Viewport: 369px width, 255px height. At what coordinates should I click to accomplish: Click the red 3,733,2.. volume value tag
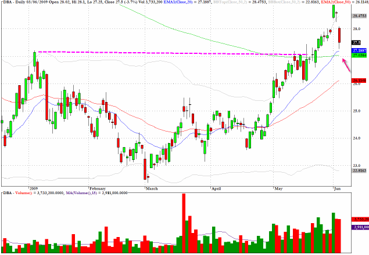click(x=360, y=219)
